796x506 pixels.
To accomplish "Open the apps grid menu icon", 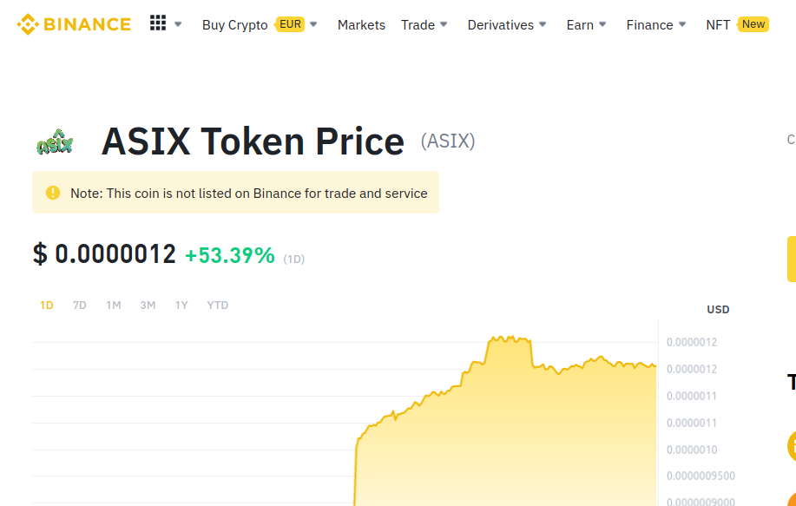I will [x=158, y=23].
